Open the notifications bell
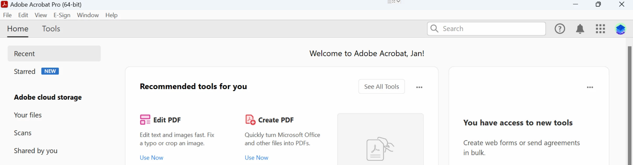The width and height of the screenshot is (633, 165). point(580,29)
